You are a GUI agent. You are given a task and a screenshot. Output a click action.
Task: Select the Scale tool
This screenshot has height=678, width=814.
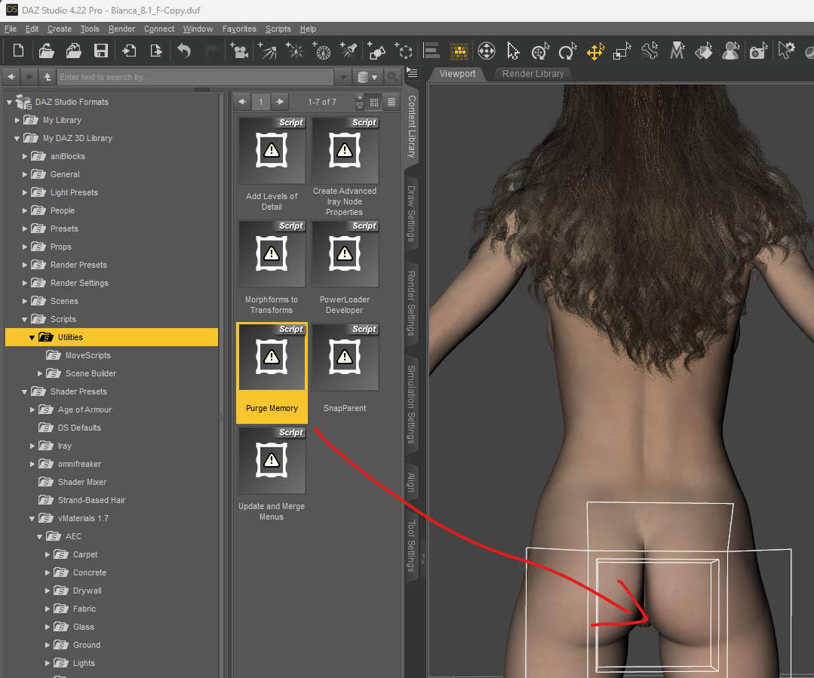[622, 51]
